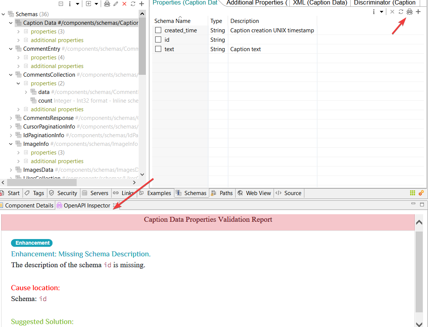Add a new property with the plus icon
Screen dimensions: 428x327
coord(418,12)
